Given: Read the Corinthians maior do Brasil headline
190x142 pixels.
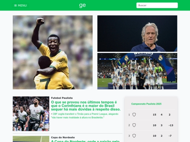Looking at the screenshot, I should coord(86,106).
